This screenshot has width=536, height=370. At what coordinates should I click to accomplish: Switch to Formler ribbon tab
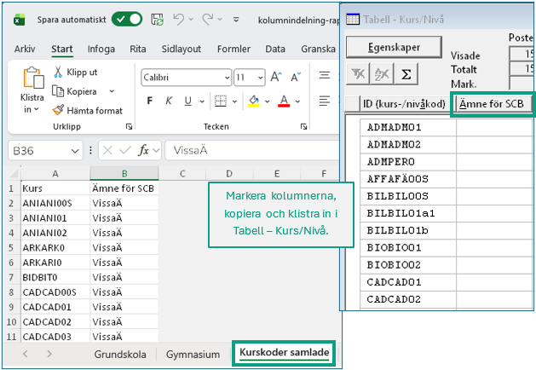tap(233, 49)
